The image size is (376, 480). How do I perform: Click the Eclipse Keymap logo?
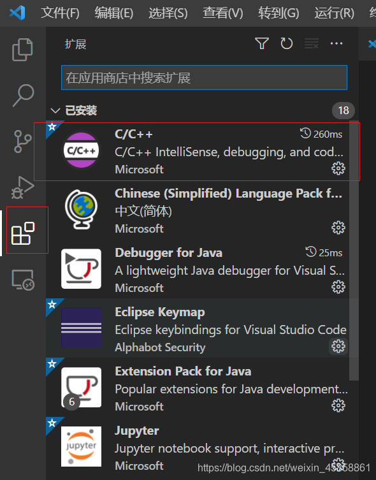click(81, 328)
